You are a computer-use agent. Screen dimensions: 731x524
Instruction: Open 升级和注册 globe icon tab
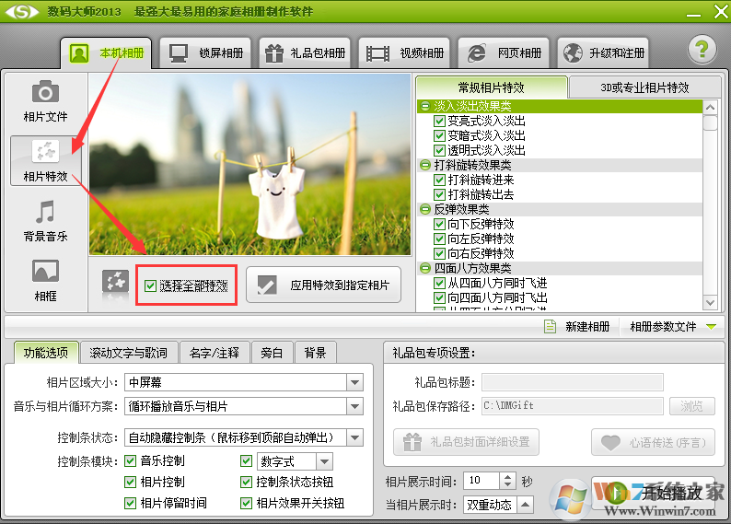[604, 52]
